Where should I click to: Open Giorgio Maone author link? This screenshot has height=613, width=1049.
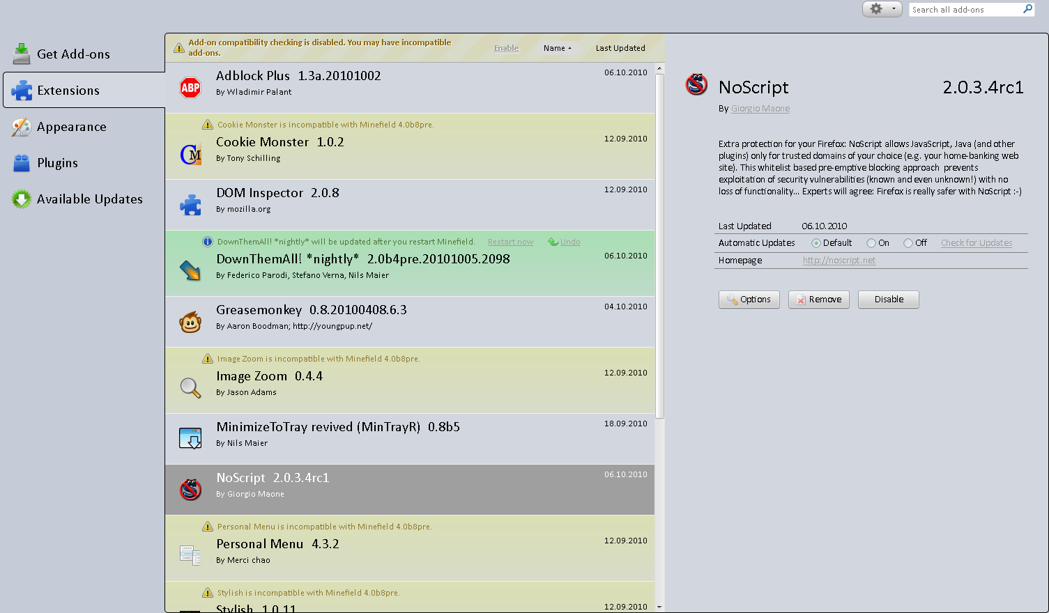[x=760, y=109]
